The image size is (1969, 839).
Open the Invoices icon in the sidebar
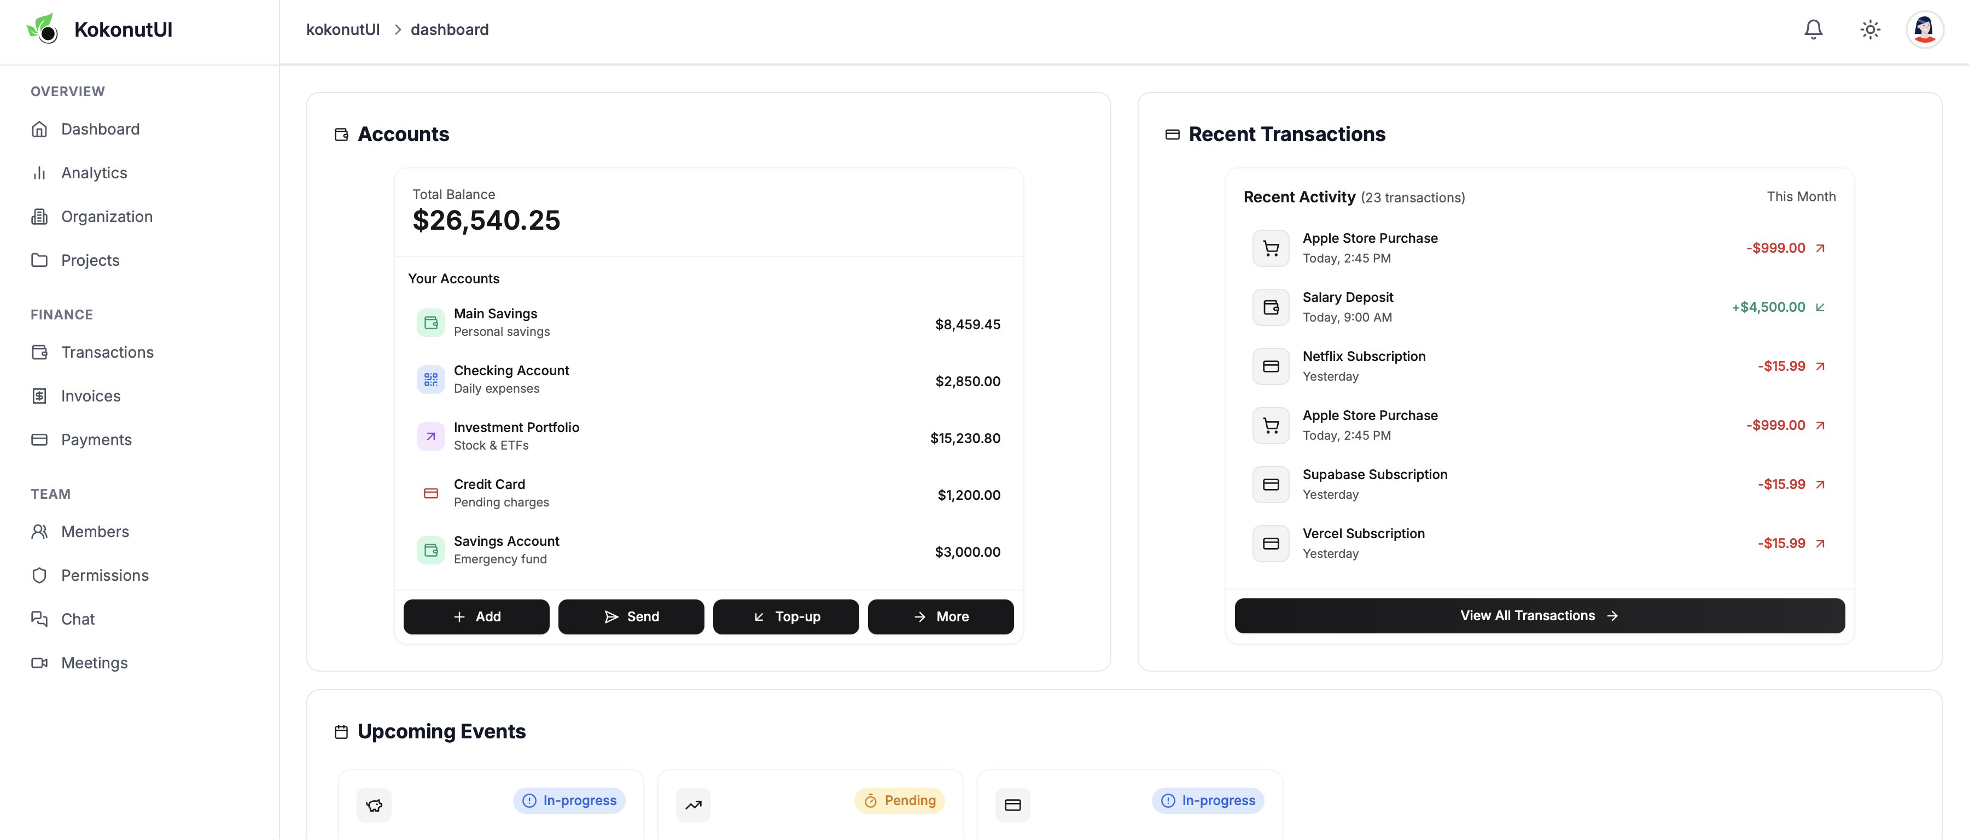40,396
